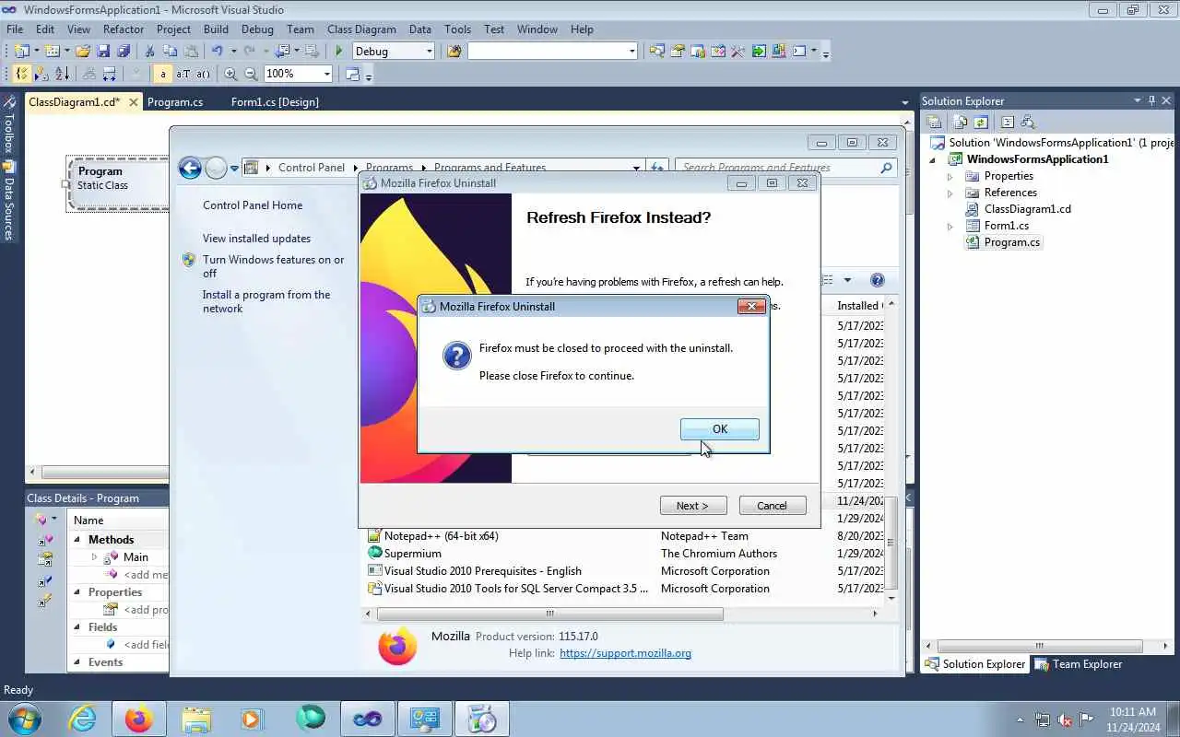The height and width of the screenshot is (737, 1180).
Task: Click the Undo toolbar icon
Action: [217, 52]
